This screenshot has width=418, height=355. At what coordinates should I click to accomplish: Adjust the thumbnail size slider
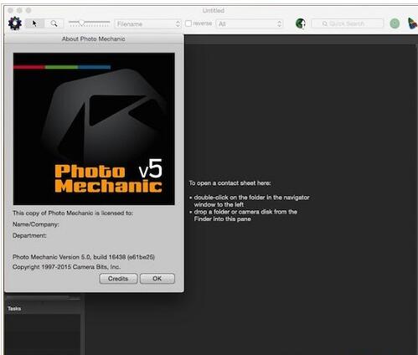pos(89,23)
